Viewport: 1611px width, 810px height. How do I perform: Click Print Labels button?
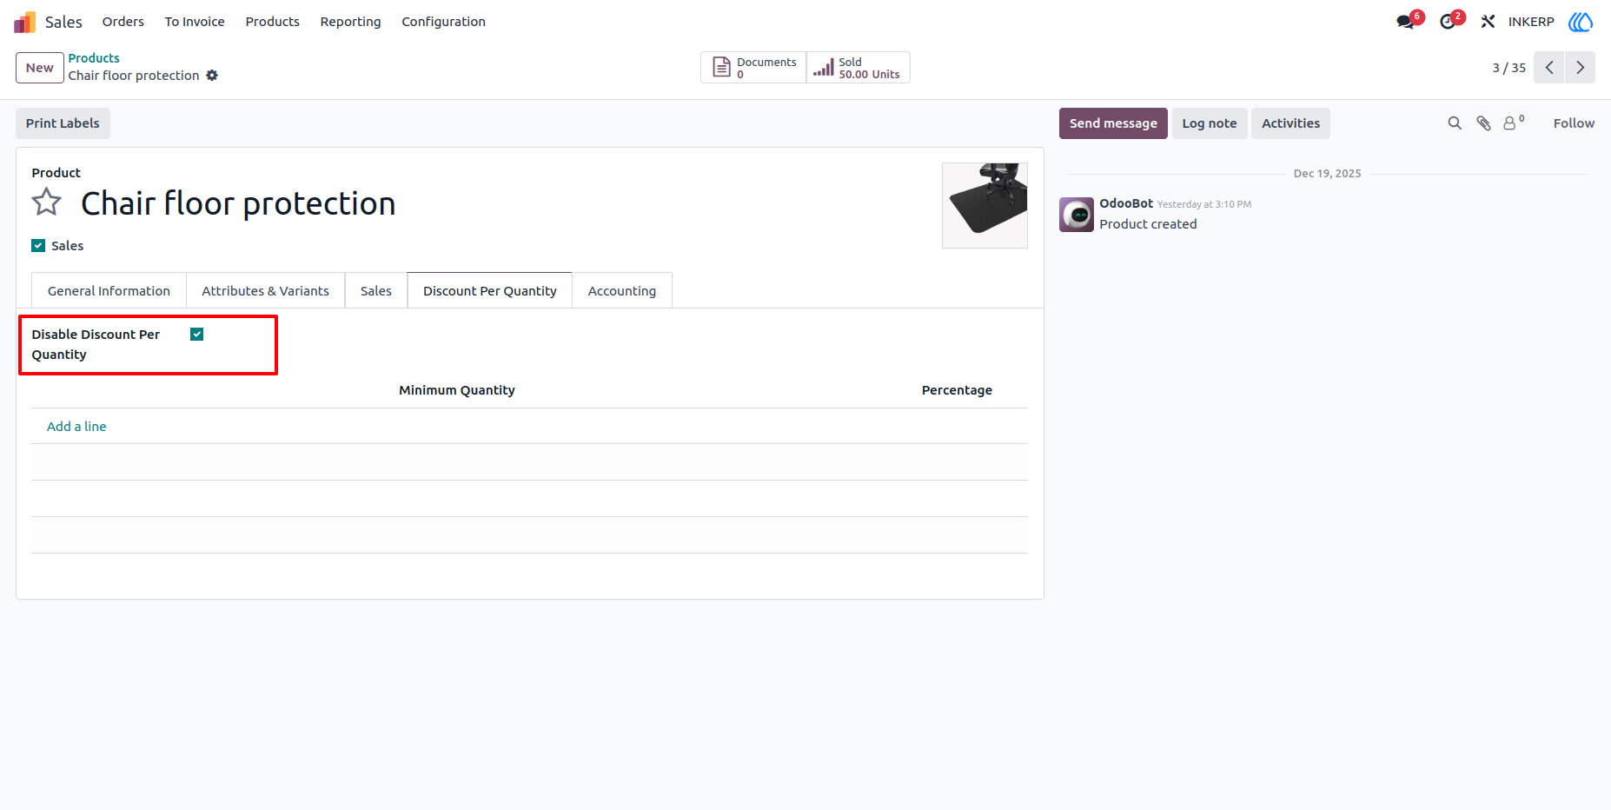(63, 123)
